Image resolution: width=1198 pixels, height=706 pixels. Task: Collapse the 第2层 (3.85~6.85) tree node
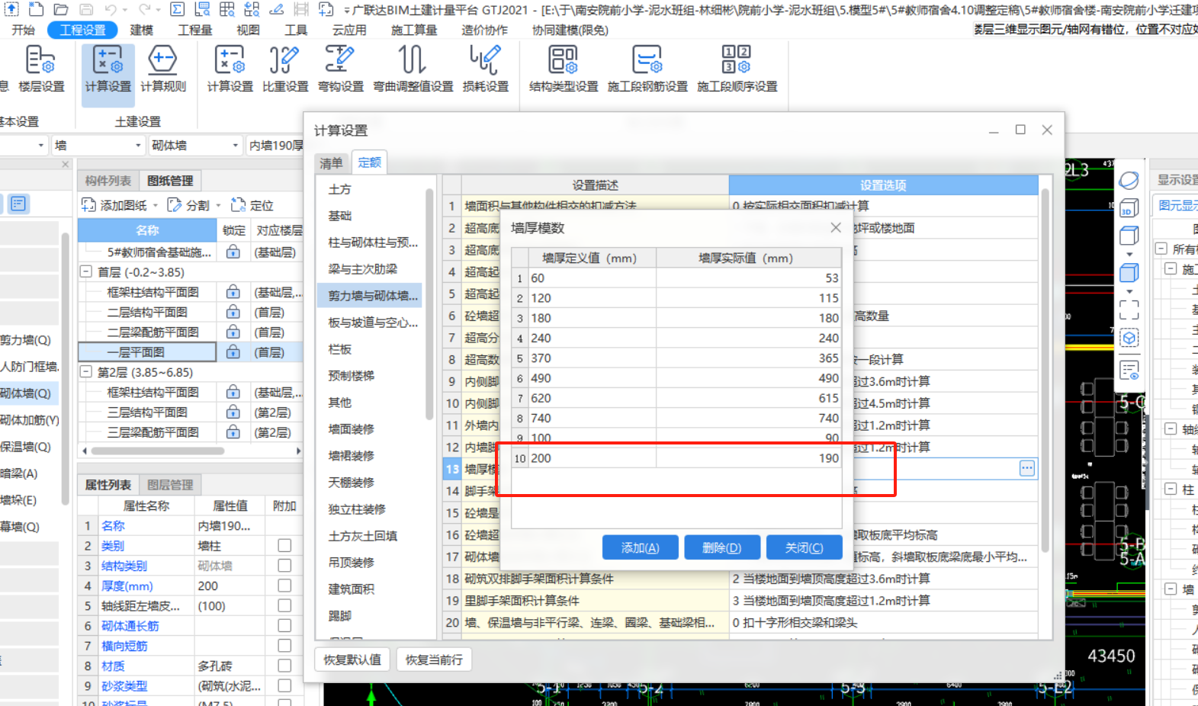click(86, 372)
